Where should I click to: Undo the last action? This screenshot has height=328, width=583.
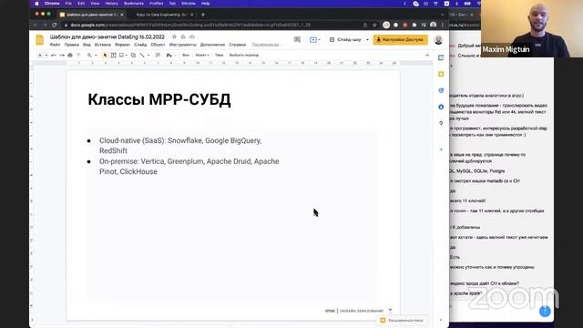54,55
